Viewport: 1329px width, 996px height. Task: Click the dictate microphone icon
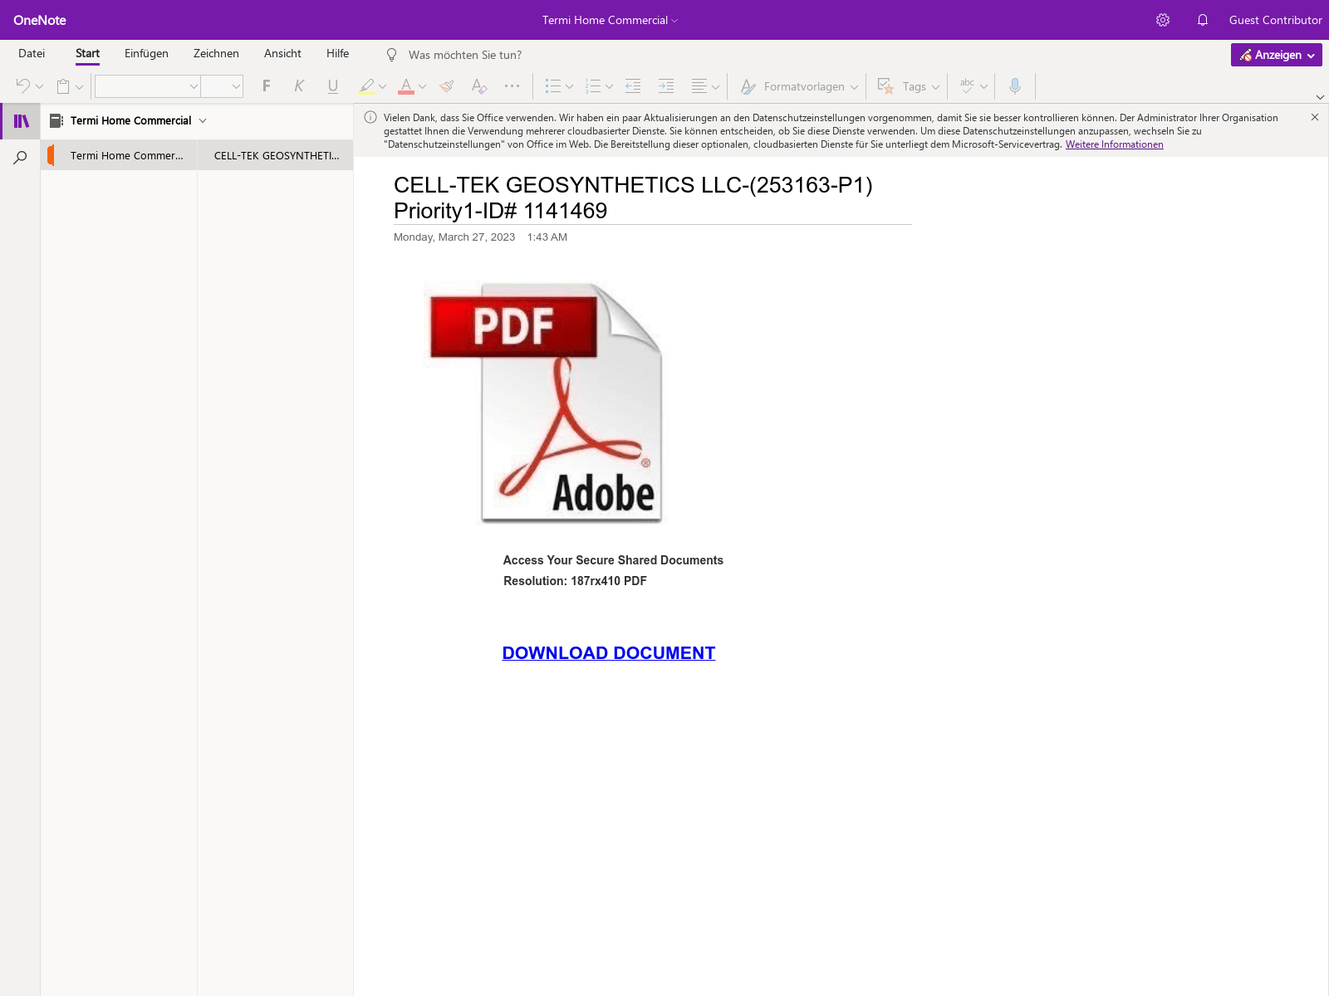coord(1014,85)
